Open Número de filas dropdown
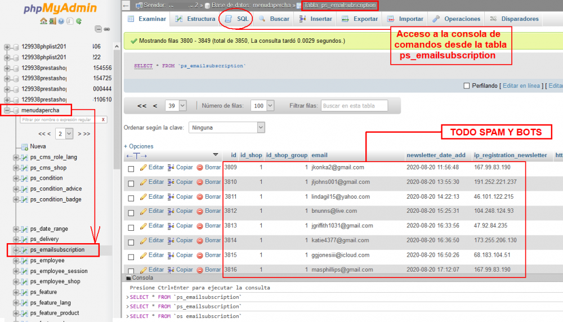Screen dimensions: 563x322 (x=262, y=105)
